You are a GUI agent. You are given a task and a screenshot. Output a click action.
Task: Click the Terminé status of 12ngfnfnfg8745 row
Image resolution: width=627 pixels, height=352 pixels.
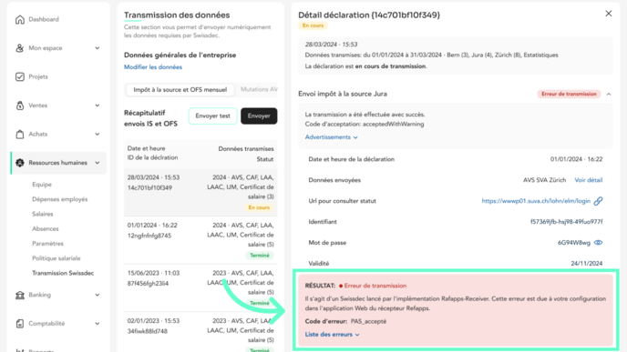click(x=260, y=256)
